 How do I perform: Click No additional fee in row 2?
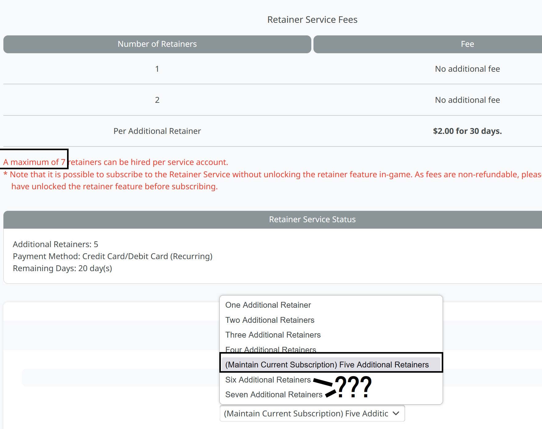(467, 100)
